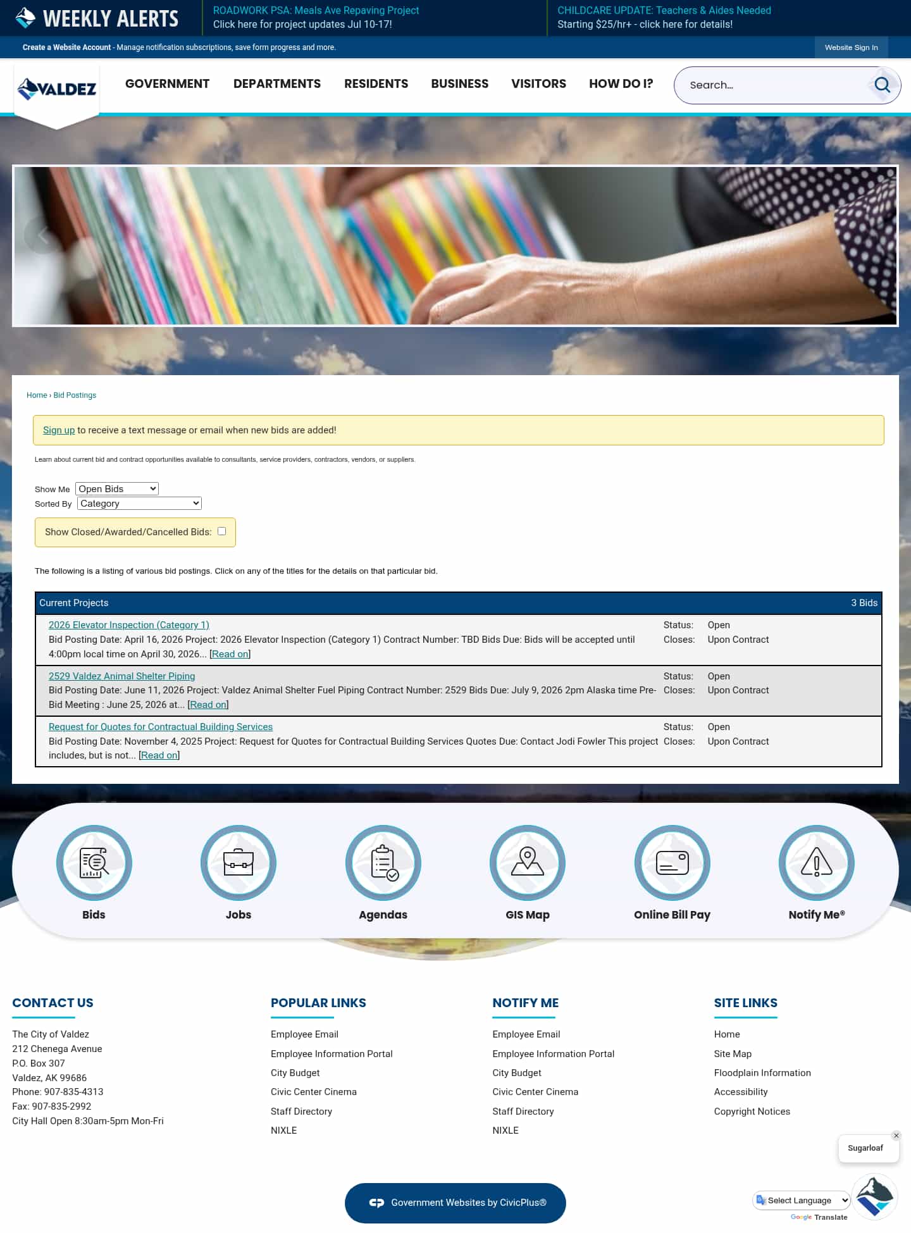
Task: Open the Show Me Open Bids dropdown
Action: [117, 489]
